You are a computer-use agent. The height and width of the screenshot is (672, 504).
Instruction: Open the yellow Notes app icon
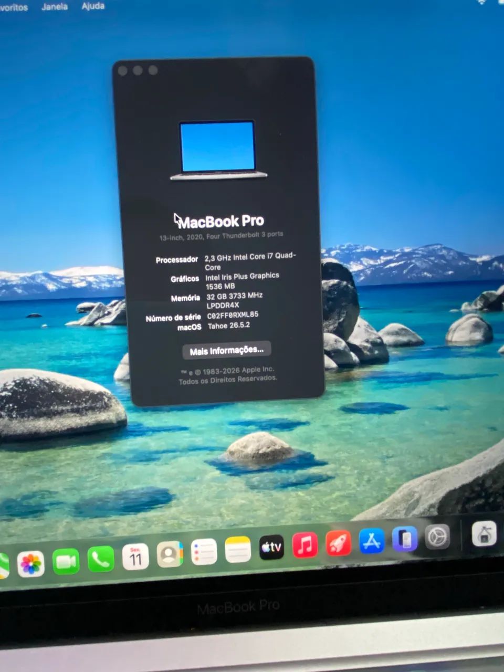238,550
